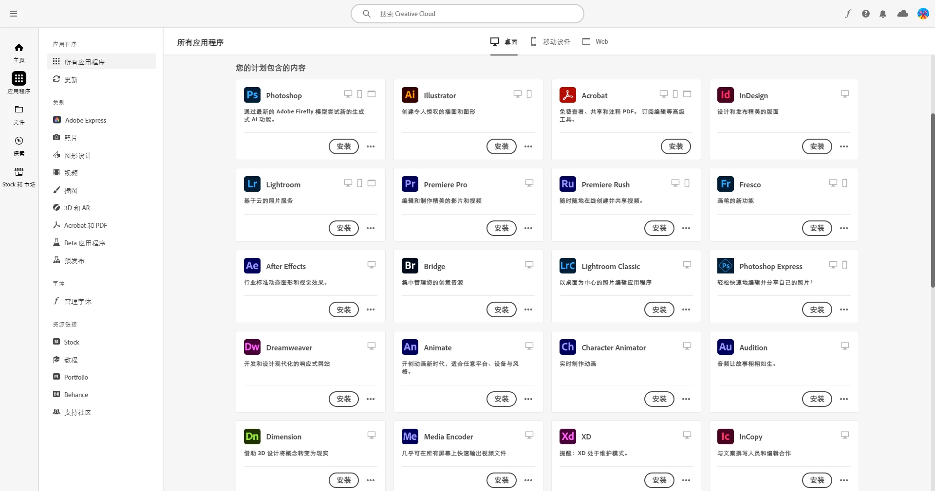
Task: Open more options for Lightroom
Action: 371,228
